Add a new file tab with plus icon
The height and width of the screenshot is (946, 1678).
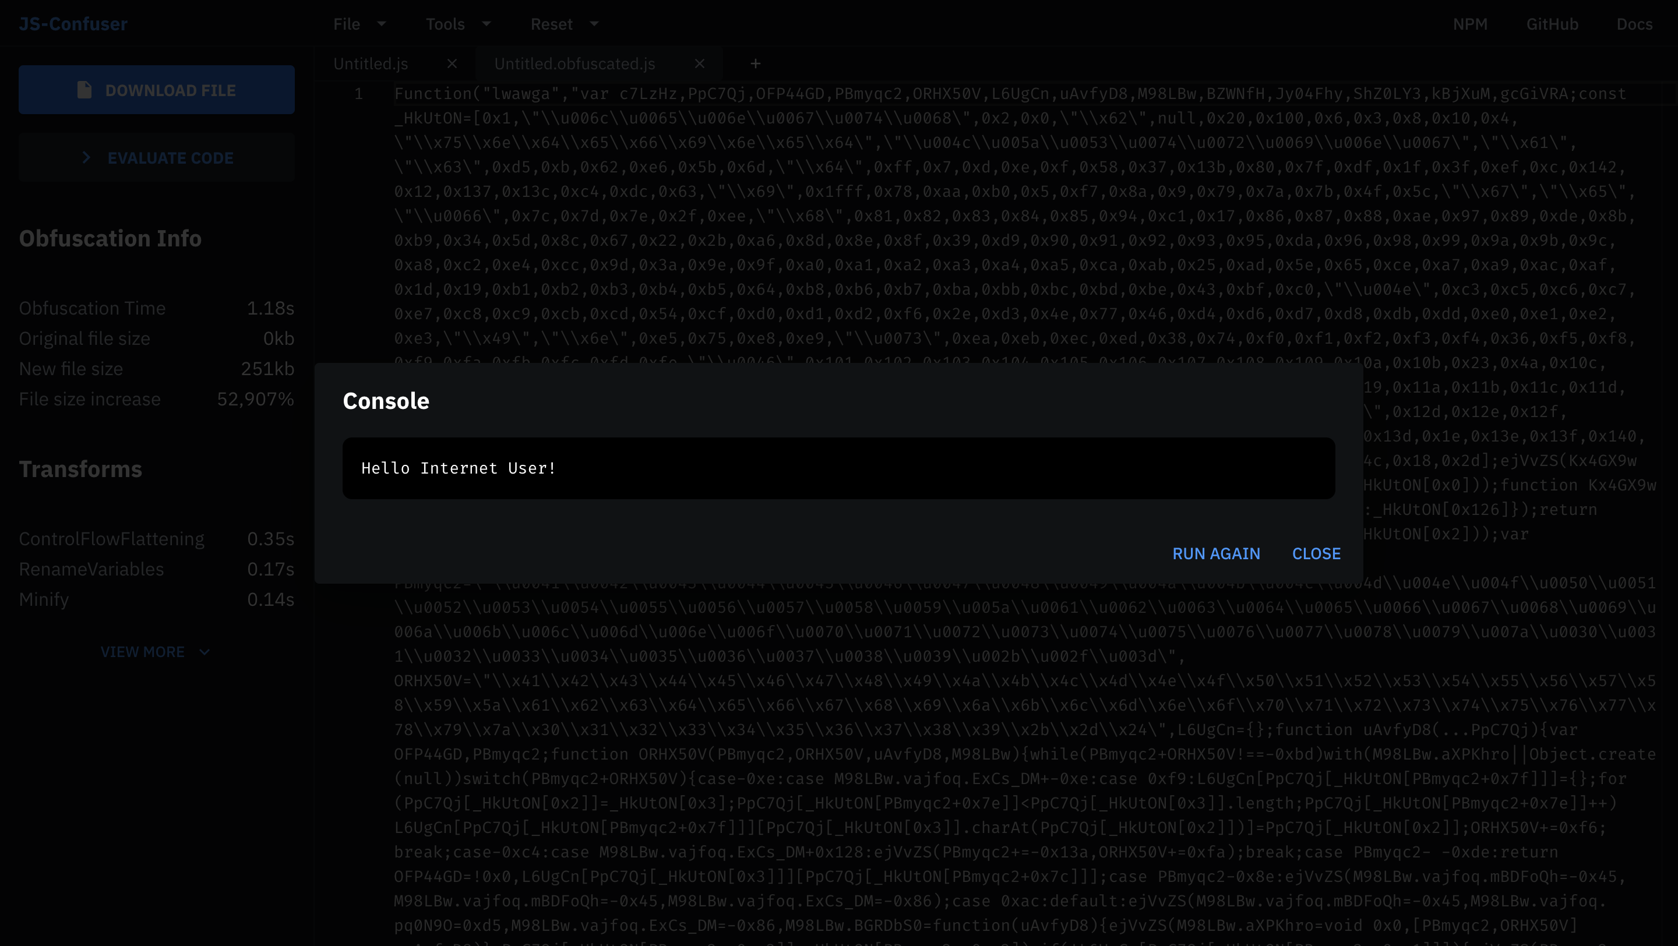point(755,64)
